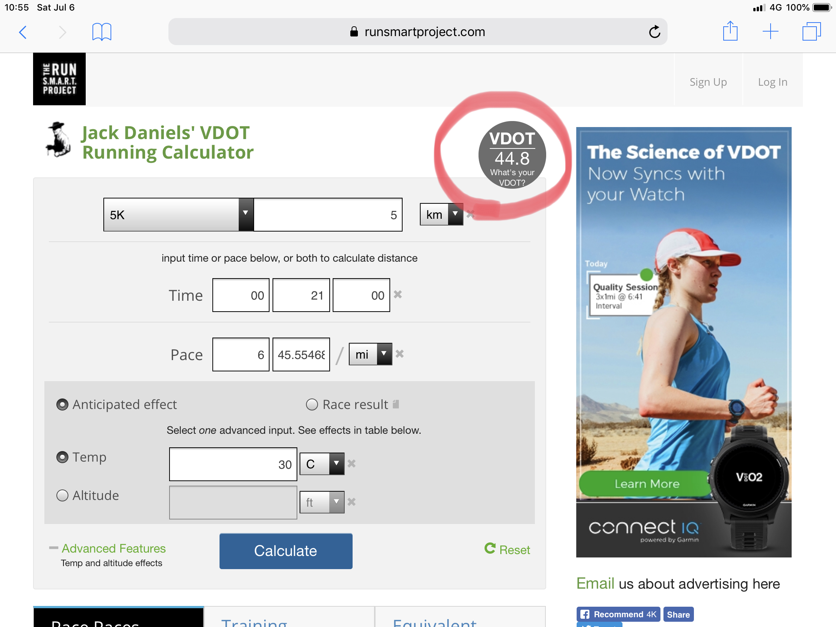
Task: Open the km distance unit dropdown
Action: pyautogui.click(x=441, y=214)
